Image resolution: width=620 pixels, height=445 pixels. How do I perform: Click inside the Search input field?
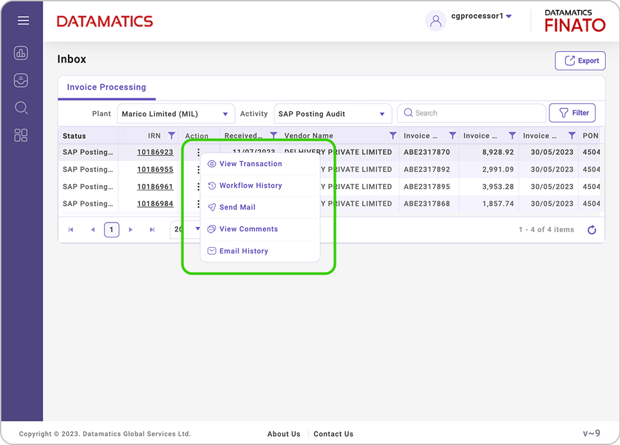[471, 113]
